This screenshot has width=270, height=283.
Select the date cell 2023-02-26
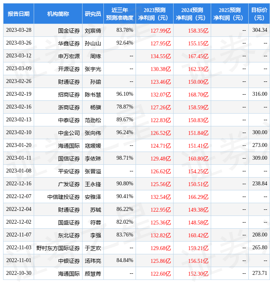click(19, 81)
